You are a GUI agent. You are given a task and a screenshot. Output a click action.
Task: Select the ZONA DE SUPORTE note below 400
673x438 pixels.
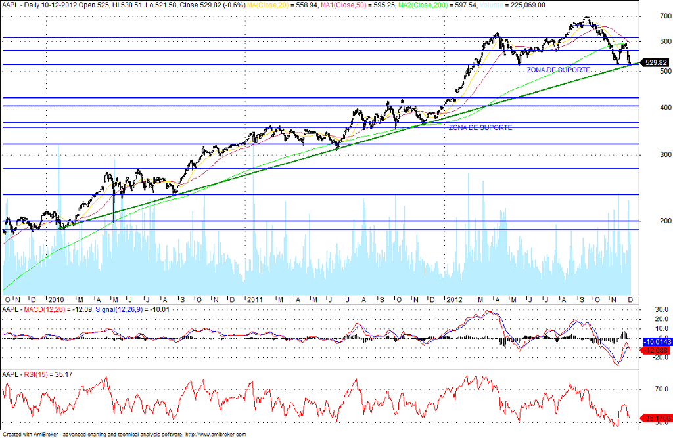(x=480, y=128)
